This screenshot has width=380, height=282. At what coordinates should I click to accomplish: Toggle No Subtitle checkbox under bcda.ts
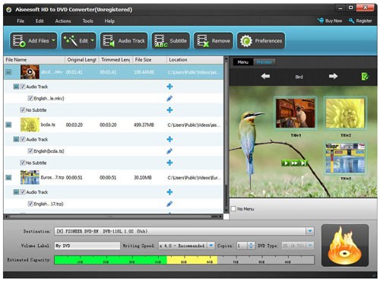[x=23, y=163]
